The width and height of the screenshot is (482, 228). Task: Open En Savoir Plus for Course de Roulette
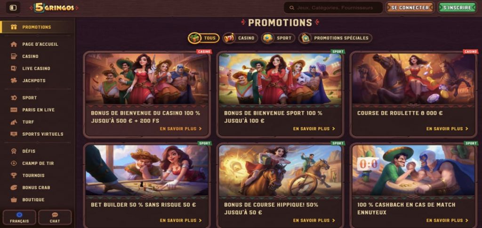447,129
